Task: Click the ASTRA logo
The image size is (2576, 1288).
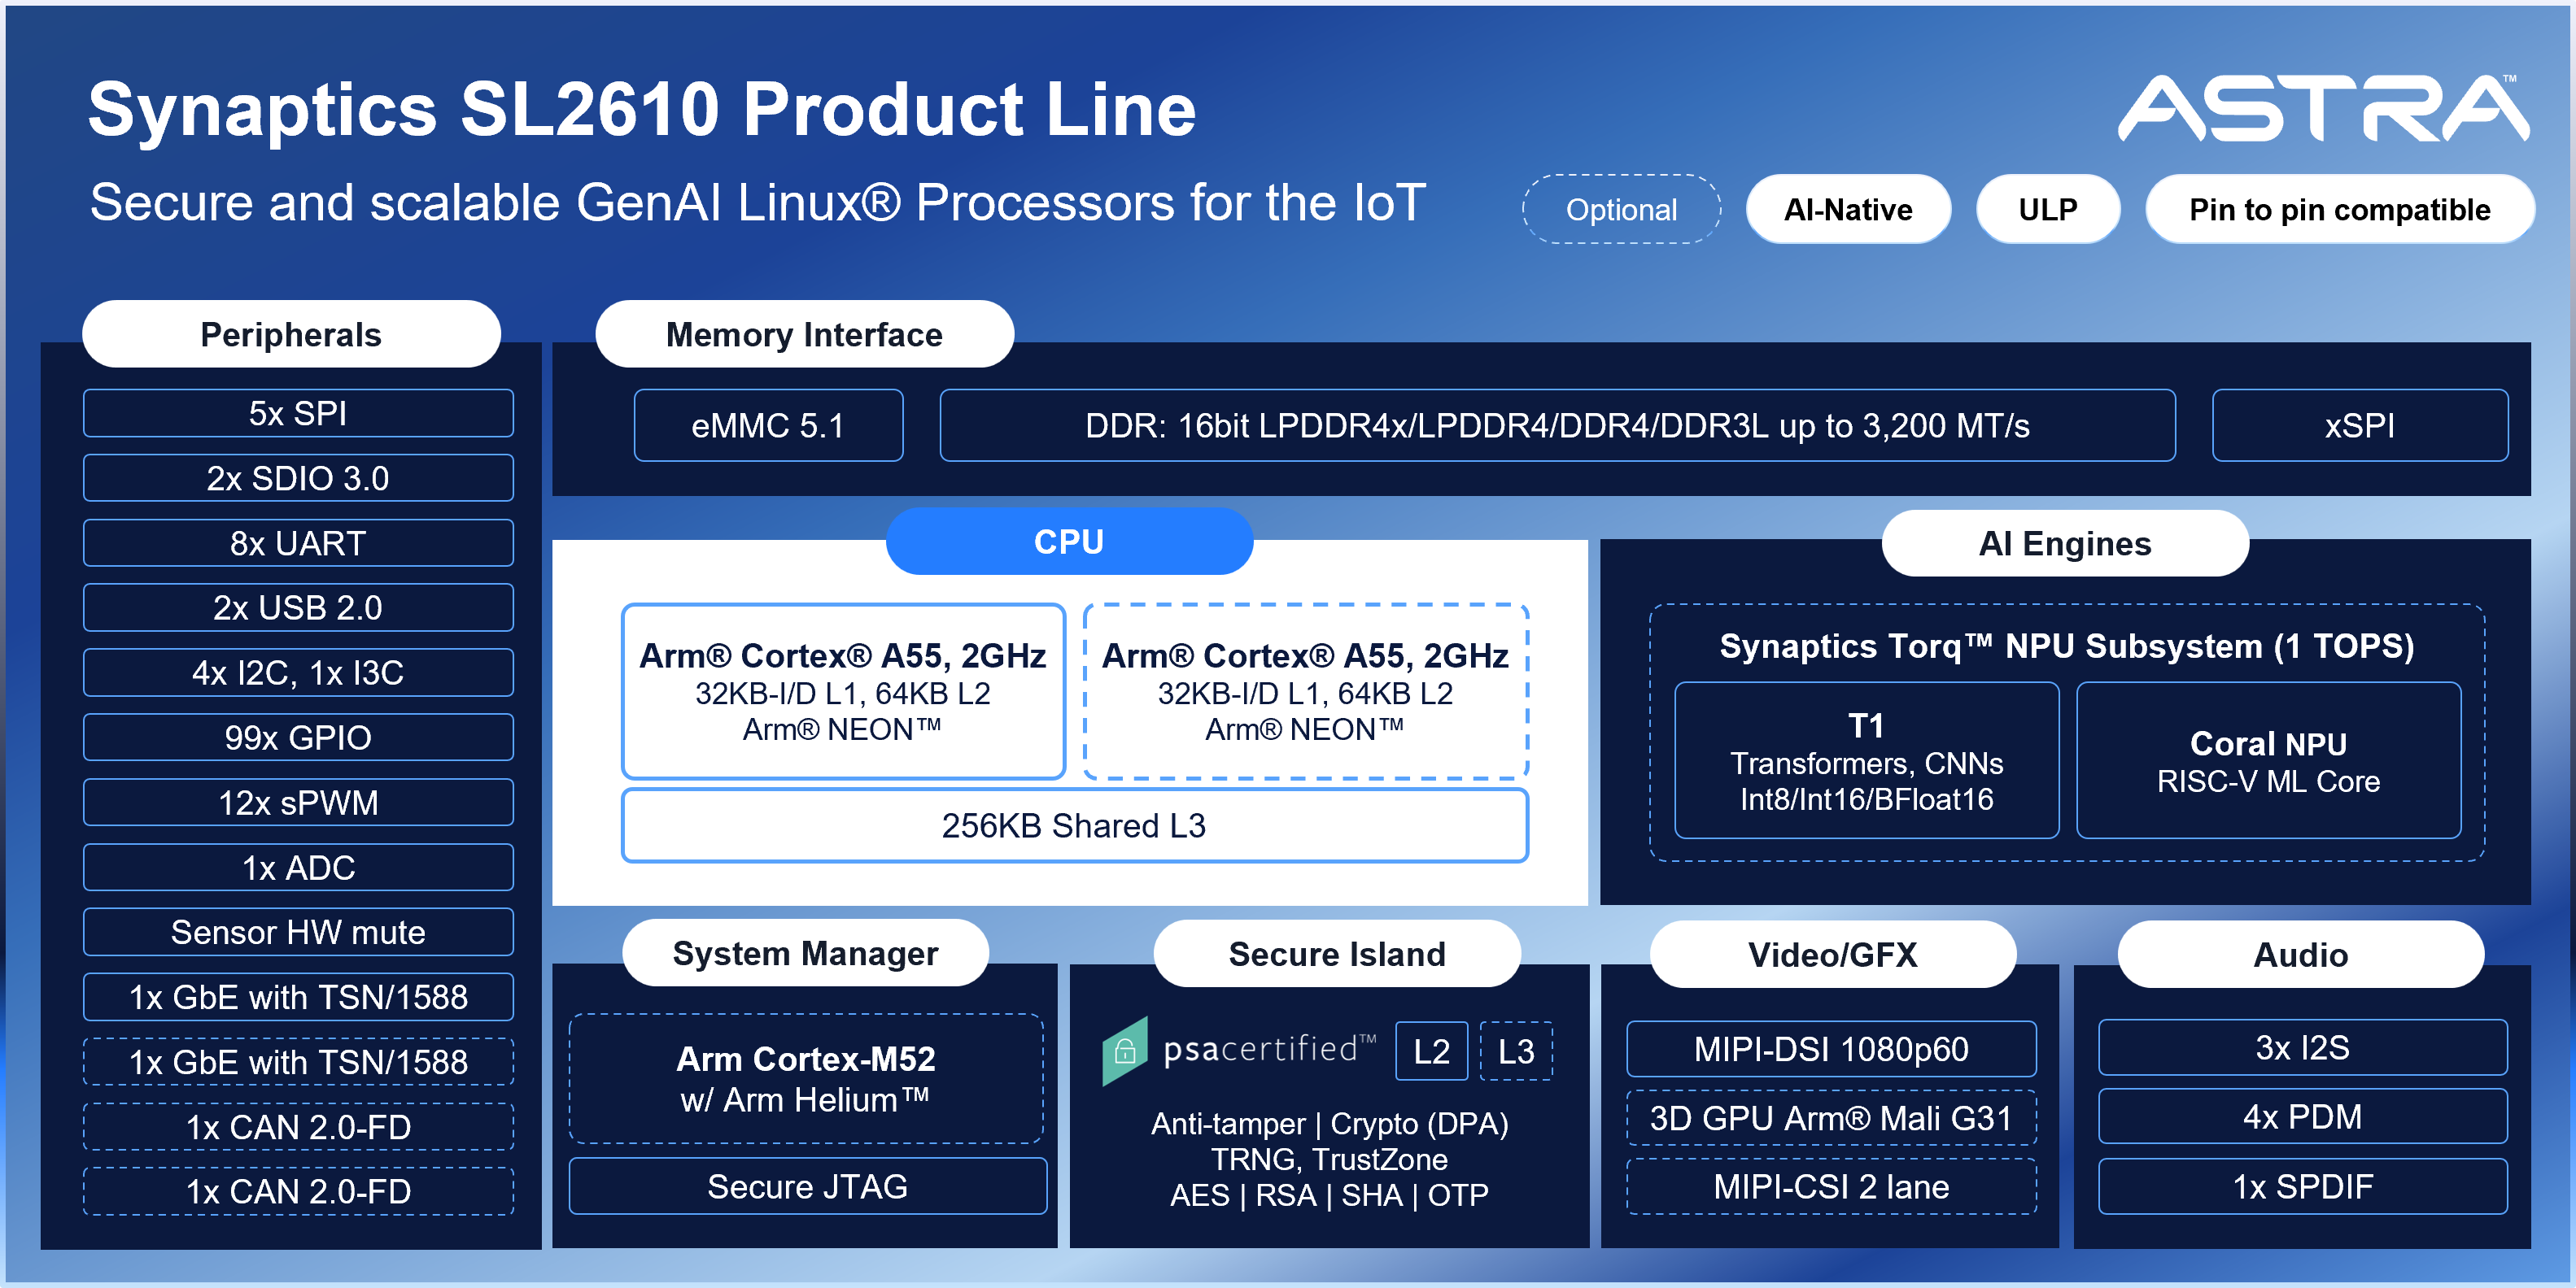Action: point(2322,108)
